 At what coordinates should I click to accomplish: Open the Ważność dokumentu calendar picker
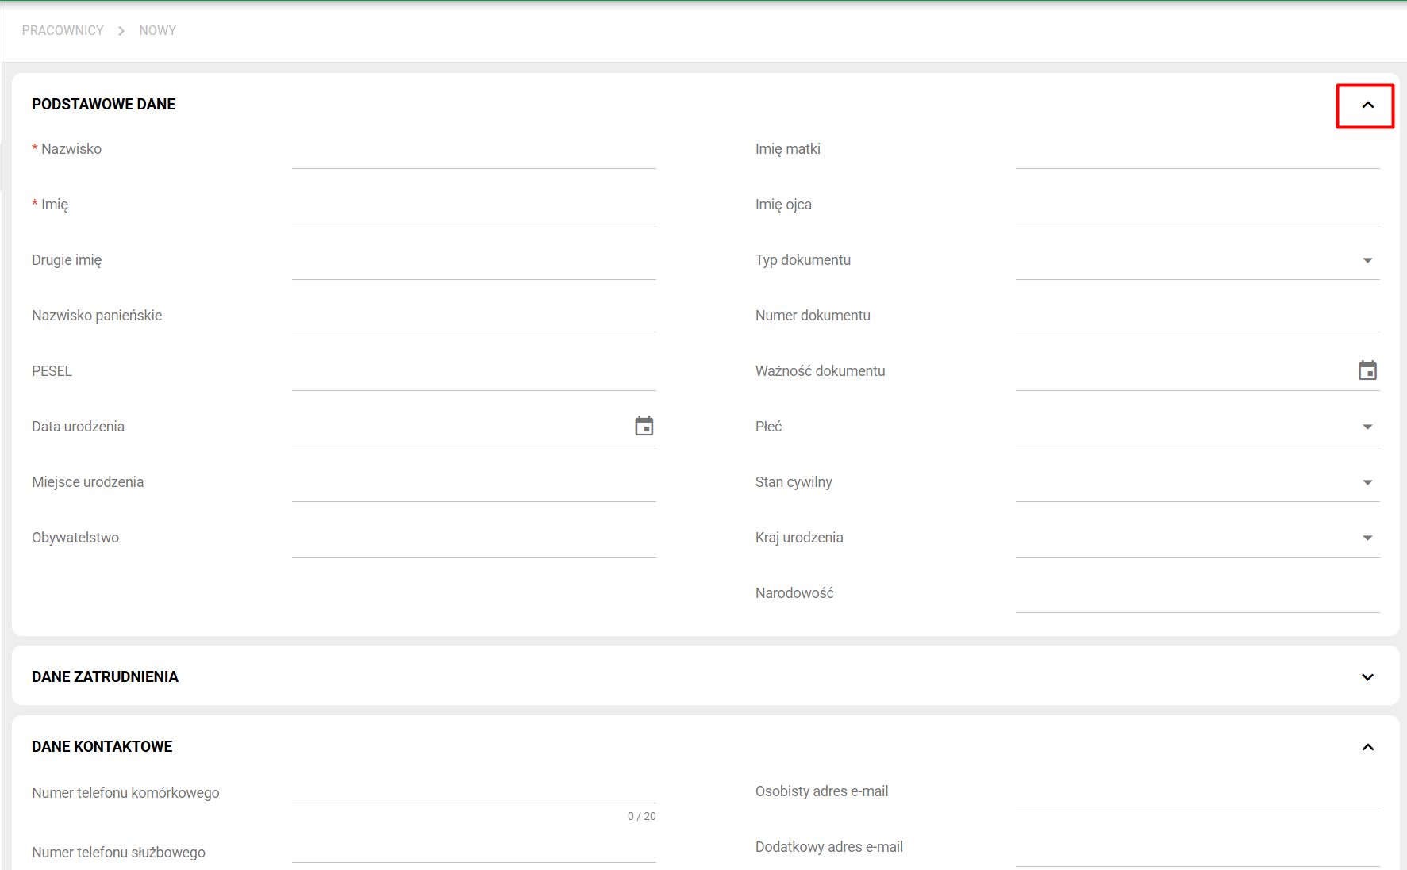tap(1367, 371)
